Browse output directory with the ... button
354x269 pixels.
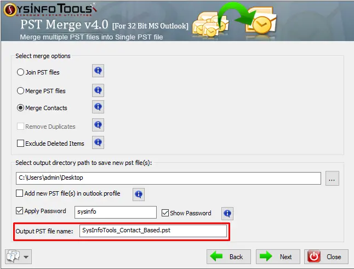click(332, 178)
